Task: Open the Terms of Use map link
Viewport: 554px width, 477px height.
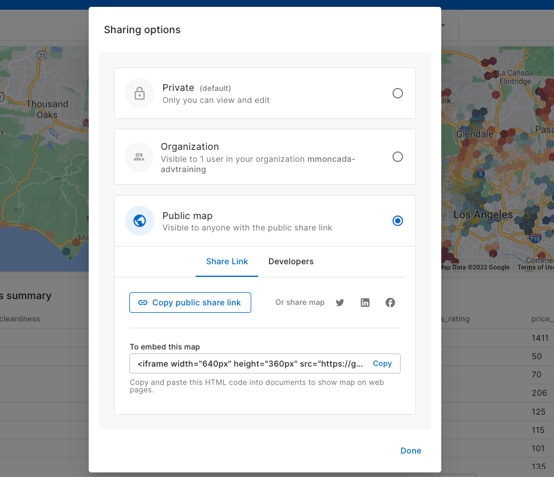Action: pos(535,267)
